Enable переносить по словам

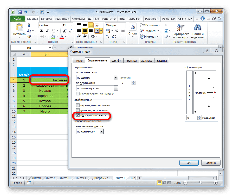pos(78,105)
